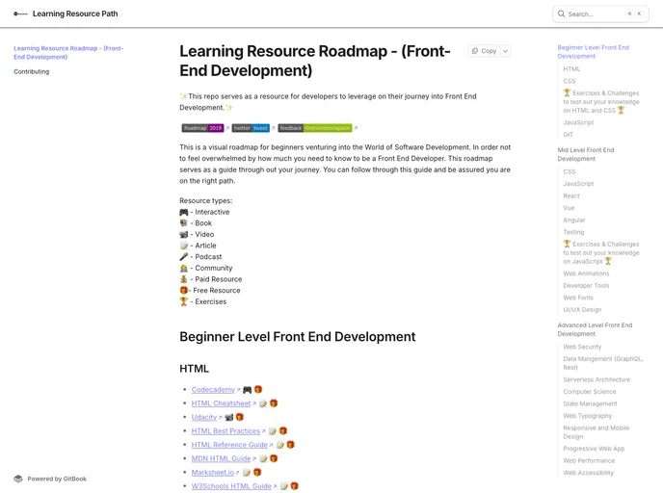
Task: Go to Testing in the page outline
Action: (573, 232)
